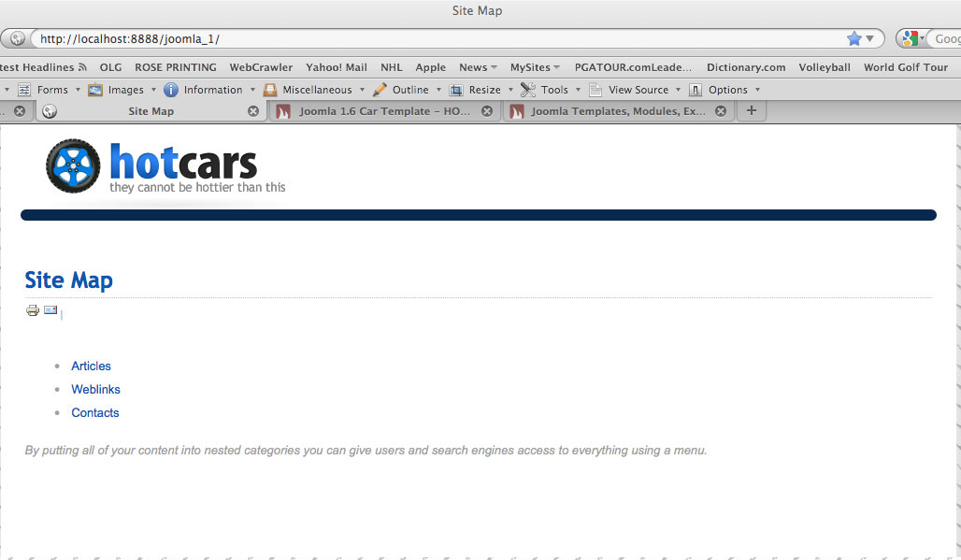Close the Joomla Templates, Modules tab
The height and width of the screenshot is (560, 961).
tap(721, 111)
